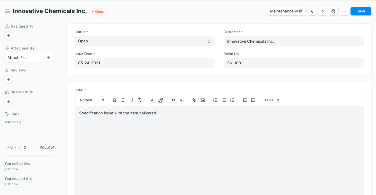
Task: Add a blockquote with the quote icon
Action: click(x=173, y=100)
